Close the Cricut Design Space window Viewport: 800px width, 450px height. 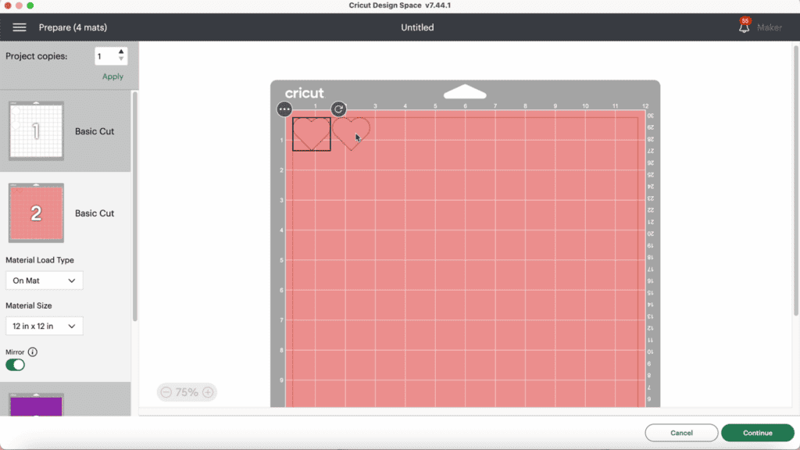click(x=8, y=5)
